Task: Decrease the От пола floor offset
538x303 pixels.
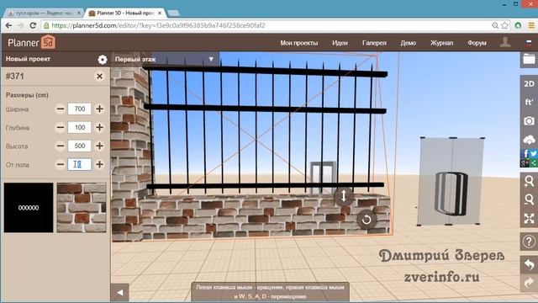Action: (x=61, y=165)
